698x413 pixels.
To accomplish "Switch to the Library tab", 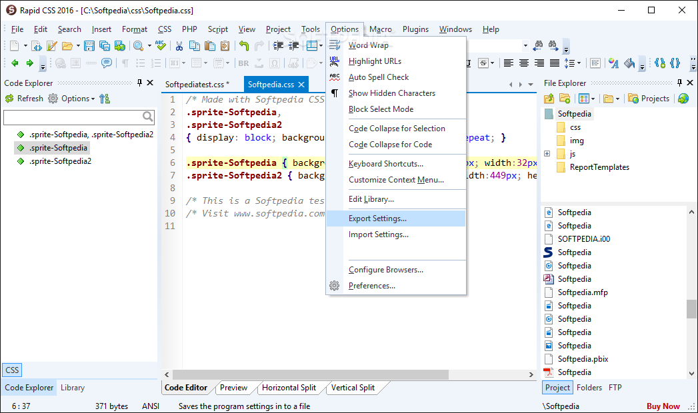I will 73,388.
